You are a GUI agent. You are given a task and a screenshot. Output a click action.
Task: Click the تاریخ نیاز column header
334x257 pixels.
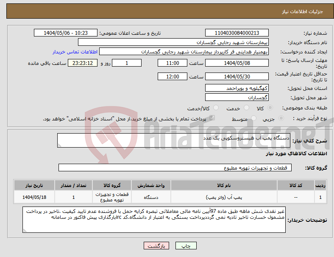(x=34, y=185)
